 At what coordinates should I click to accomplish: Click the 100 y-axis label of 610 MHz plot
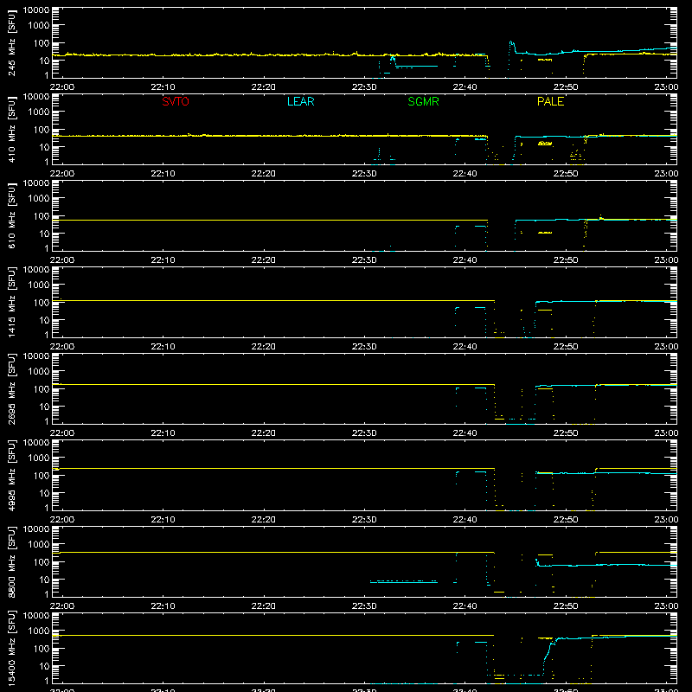(x=42, y=216)
